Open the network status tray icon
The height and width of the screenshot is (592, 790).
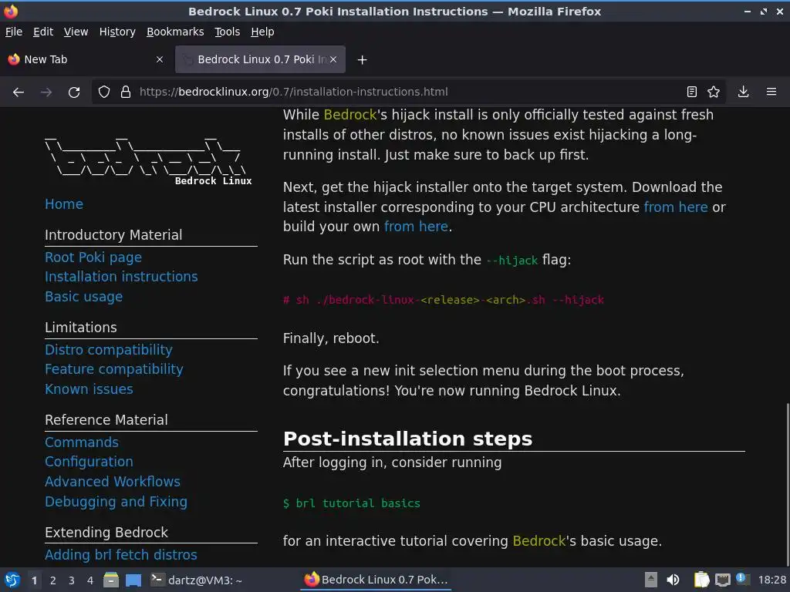pyautogui.click(x=722, y=580)
